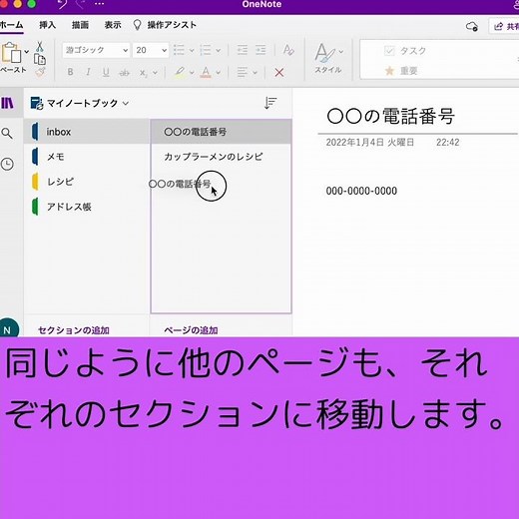Screen dimensions: 519x519
Task: Click ページの追加 link
Action: tap(191, 330)
